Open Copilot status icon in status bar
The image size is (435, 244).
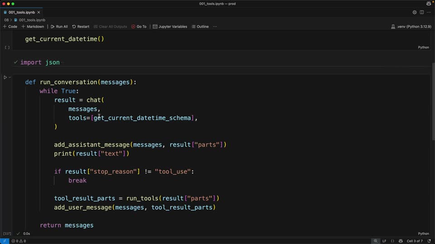[401, 241]
